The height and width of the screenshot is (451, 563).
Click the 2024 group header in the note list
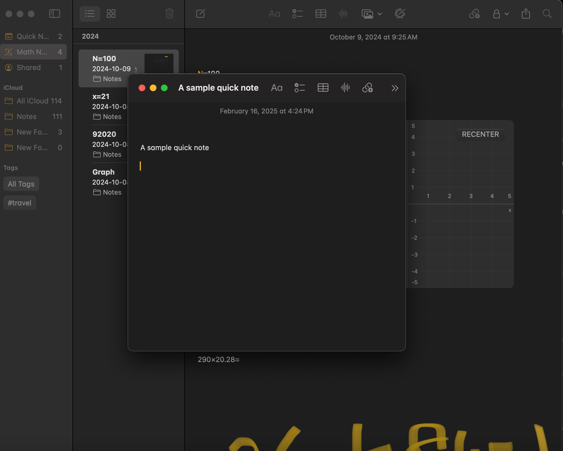[x=90, y=36]
